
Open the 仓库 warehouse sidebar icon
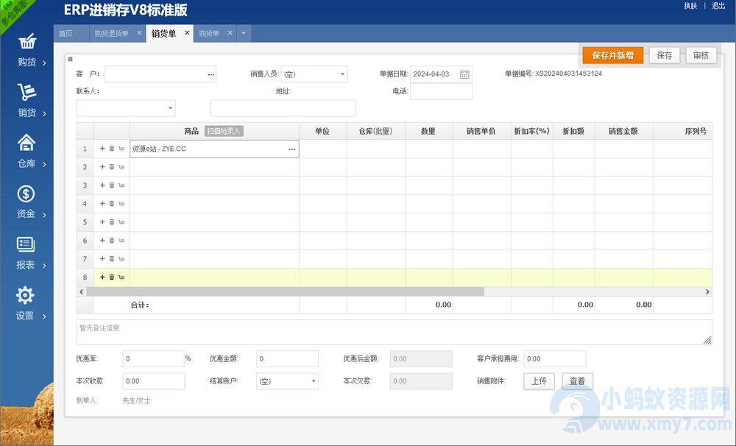tap(26, 143)
